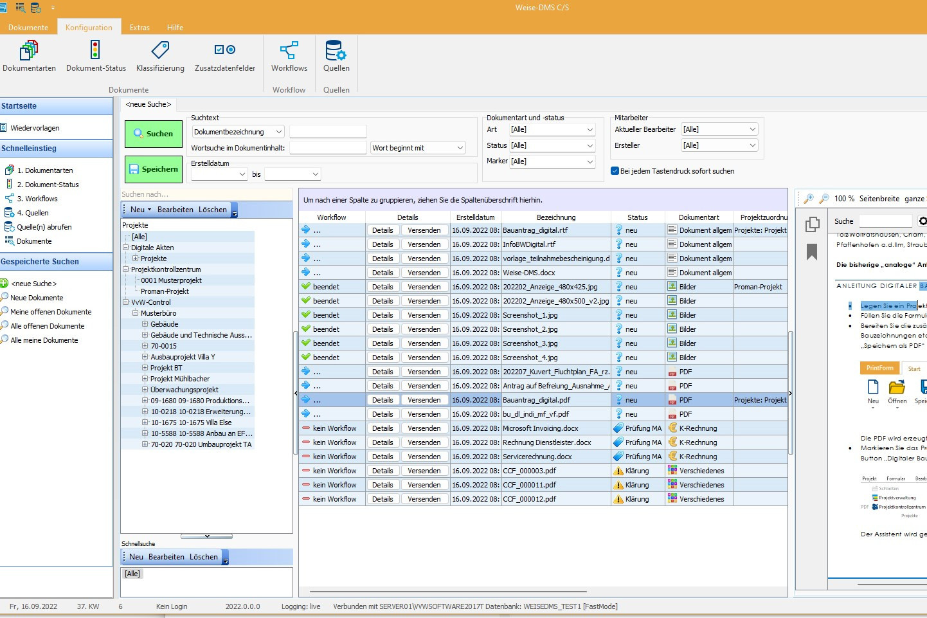Set preview zoom to Seitenbreite
927x618 pixels.
(x=879, y=198)
